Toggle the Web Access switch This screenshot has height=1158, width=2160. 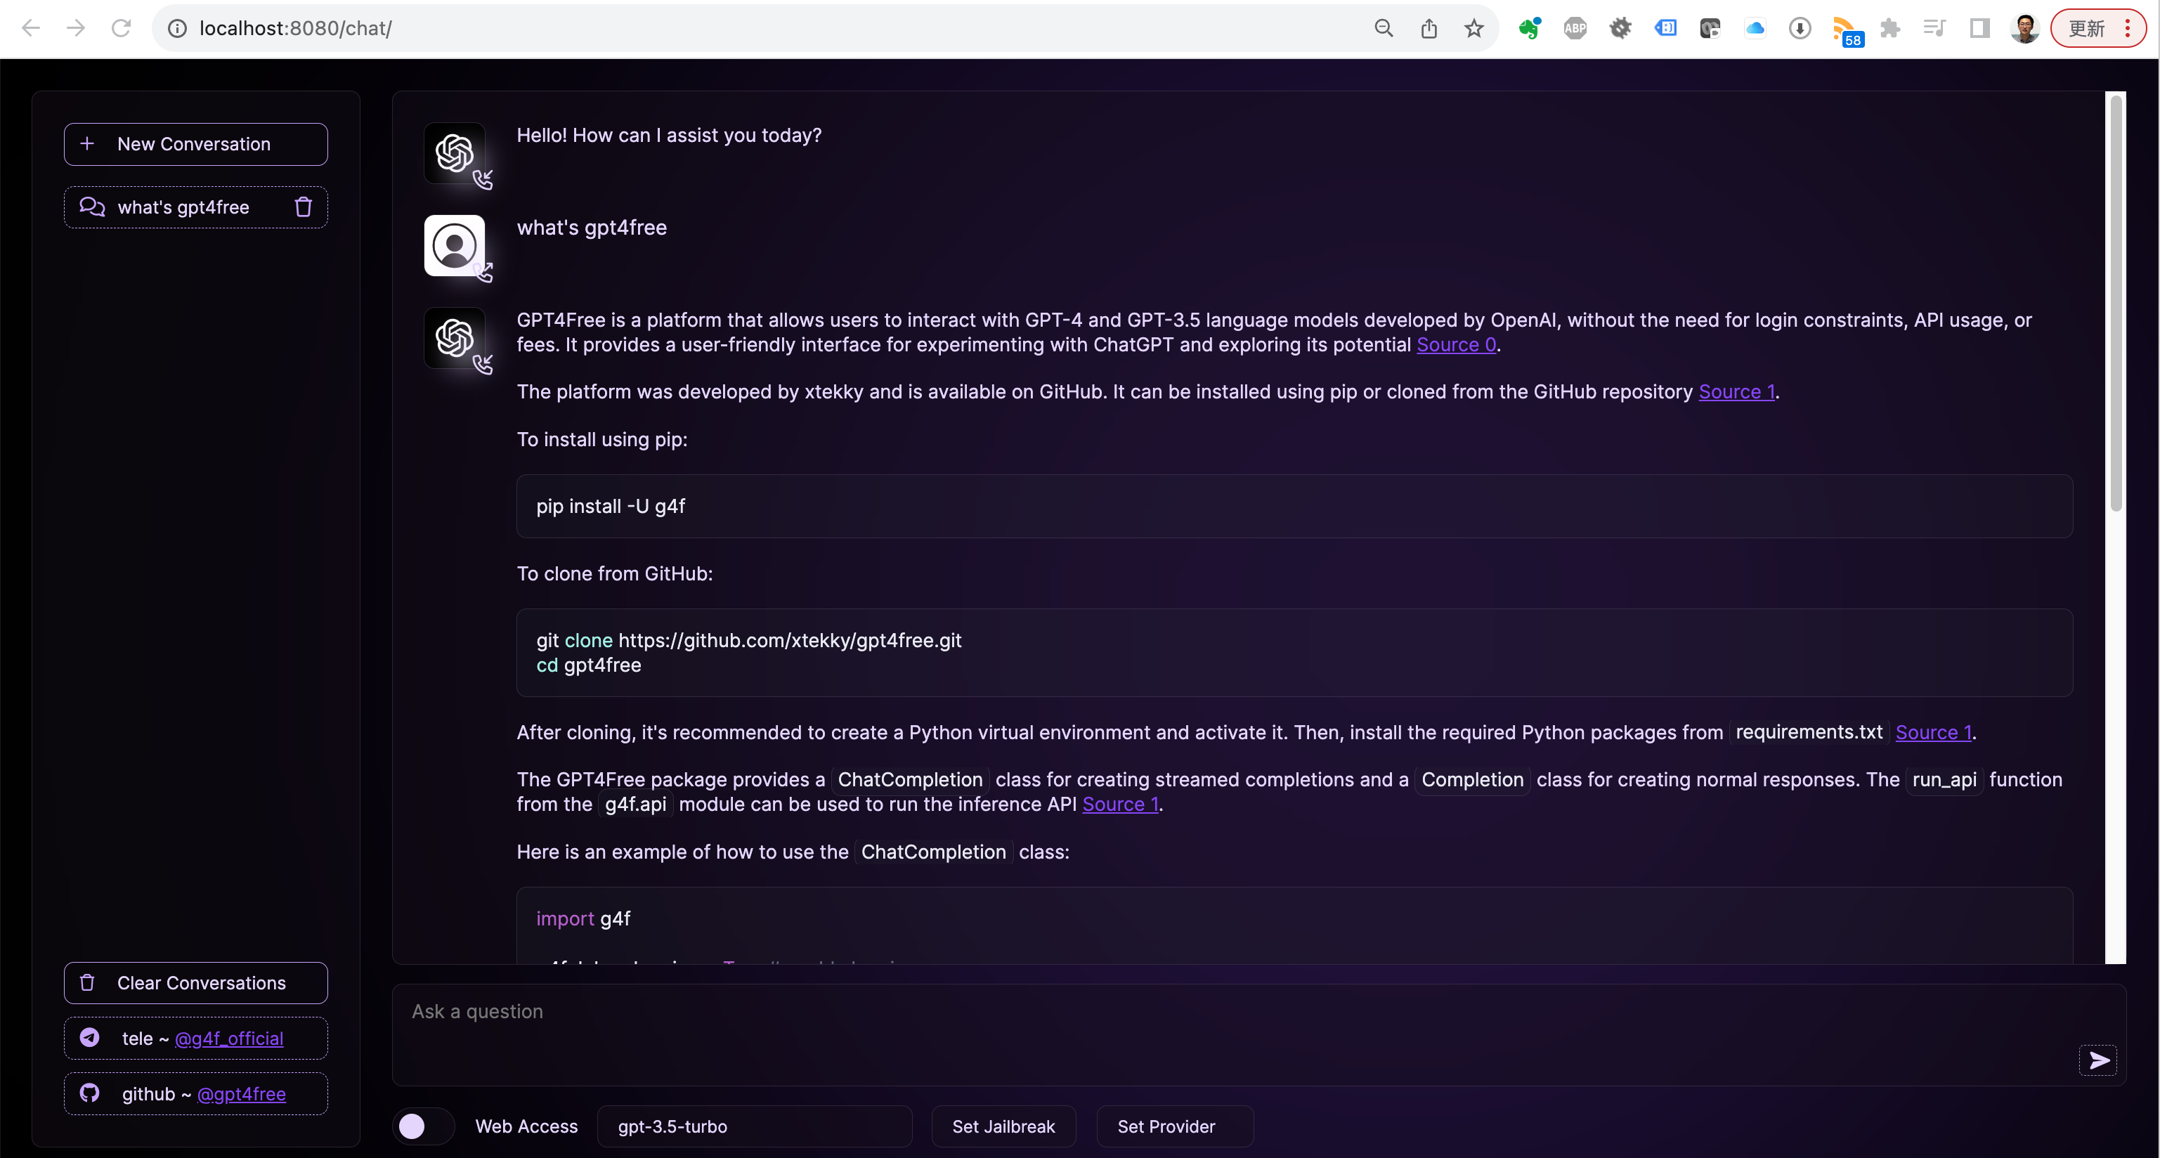(x=424, y=1126)
